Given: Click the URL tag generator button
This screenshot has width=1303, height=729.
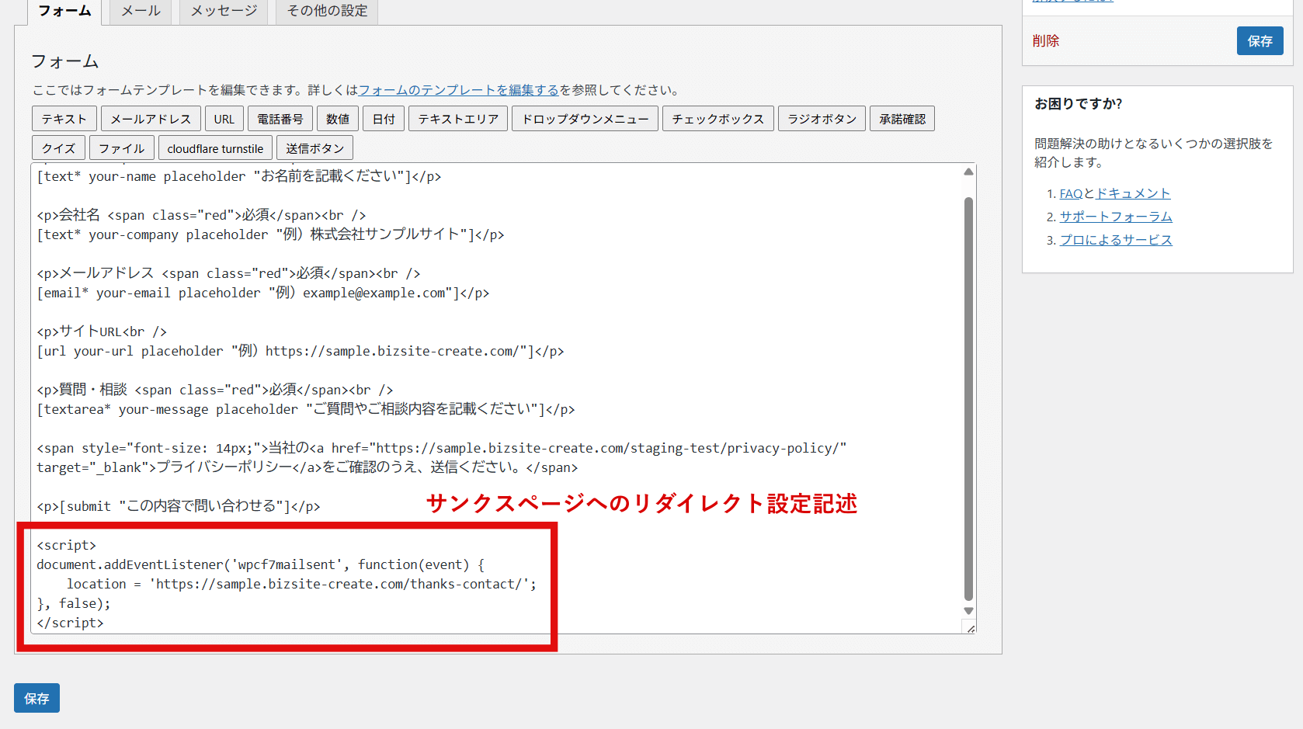Looking at the screenshot, I should click(224, 119).
